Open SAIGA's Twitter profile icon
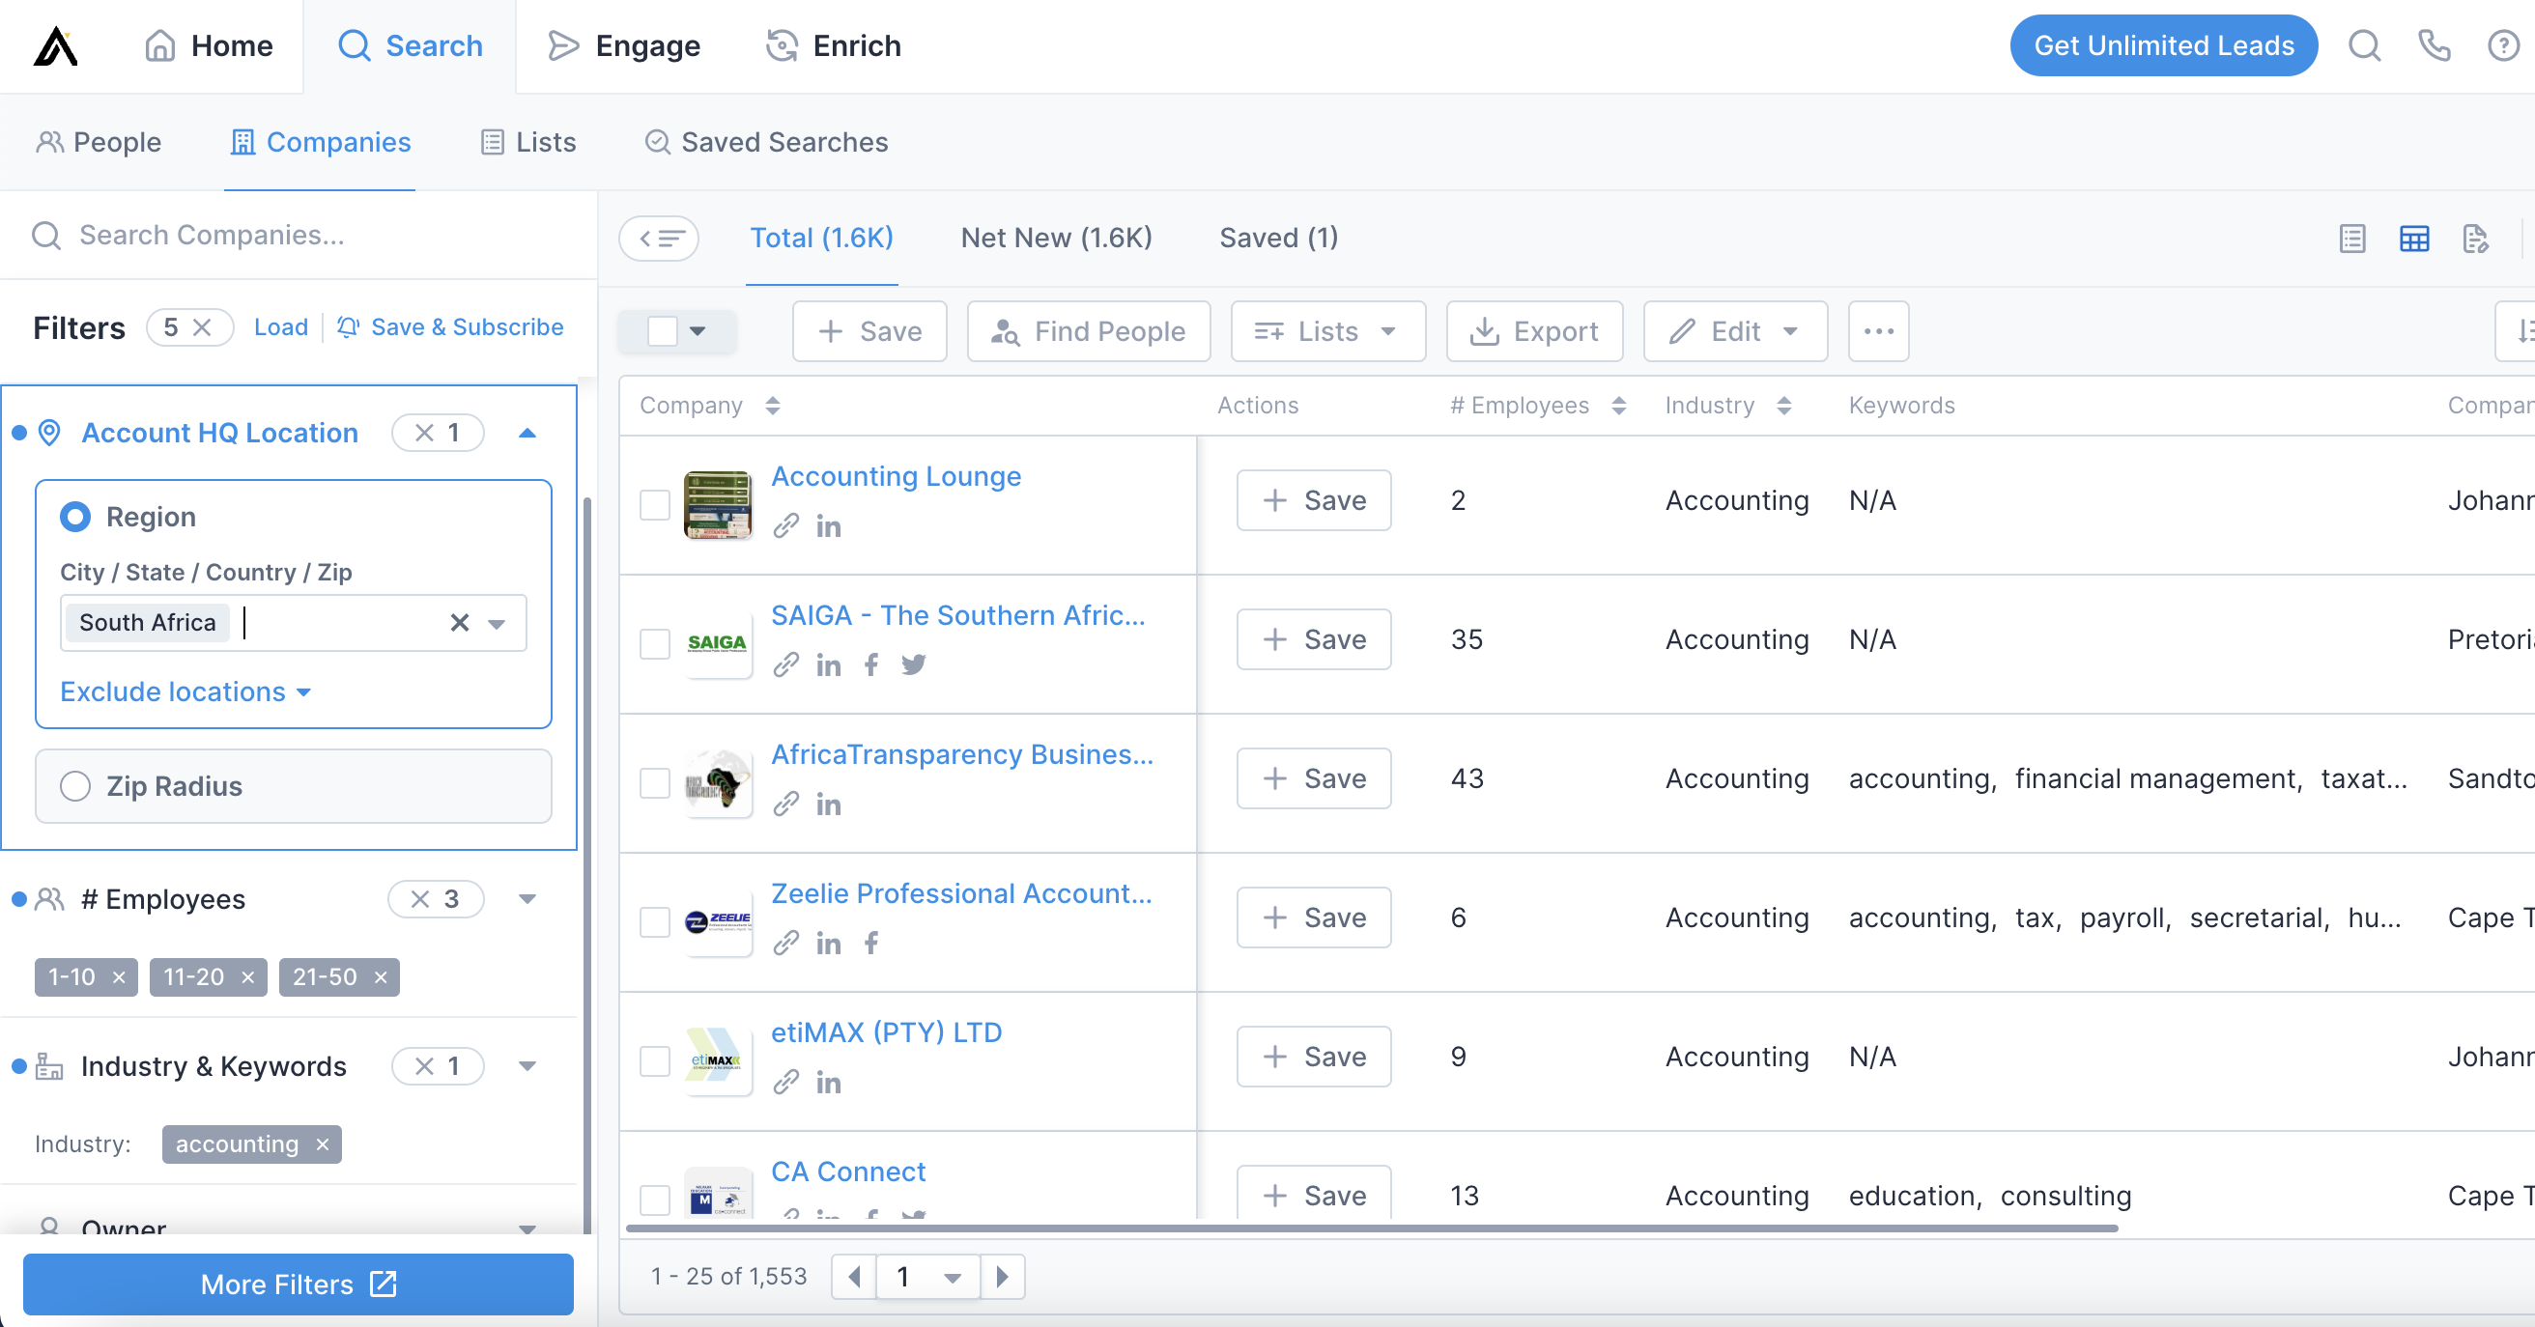The height and width of the screenshot is (1327, 2535). pos(913,665)
